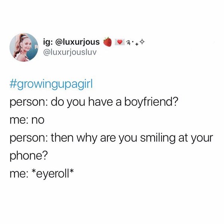Click the second 'person:' label
The image size is (224, 224).
(x=29, y=139)
